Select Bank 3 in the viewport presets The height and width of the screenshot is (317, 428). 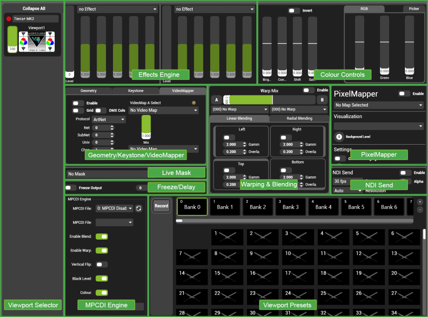tap(291, 207)
